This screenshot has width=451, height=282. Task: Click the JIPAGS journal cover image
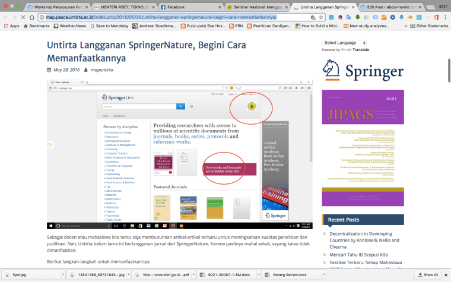[363, 148]
